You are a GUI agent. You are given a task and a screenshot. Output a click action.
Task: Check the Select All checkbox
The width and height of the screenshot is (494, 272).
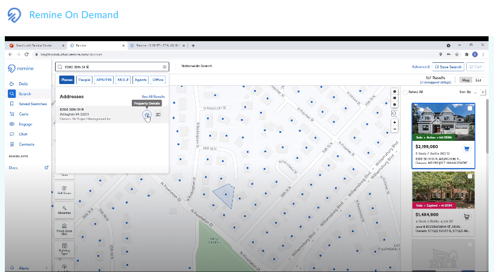click(x=405, y=92)
